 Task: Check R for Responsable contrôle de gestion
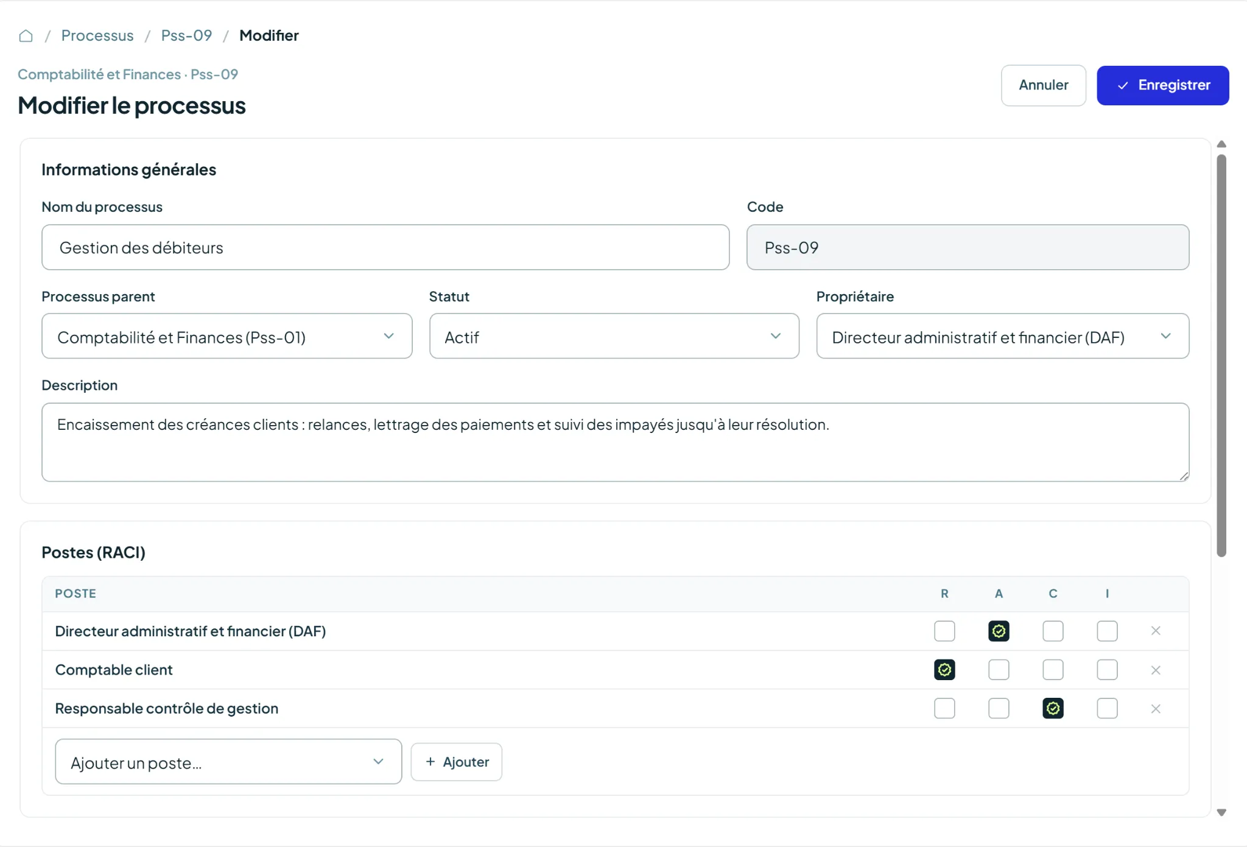click(944, 708)
